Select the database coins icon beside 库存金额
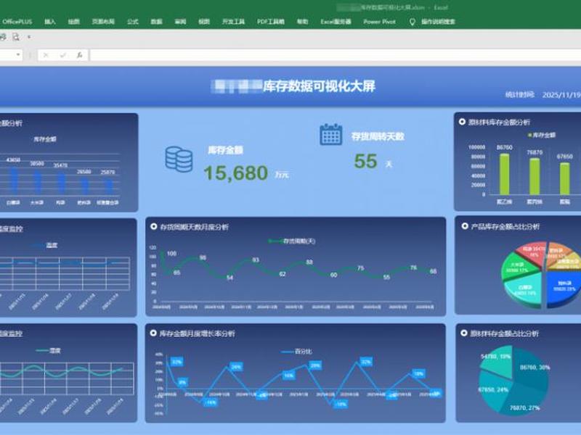This screenshot has height=435, width=581. [179, 159]
